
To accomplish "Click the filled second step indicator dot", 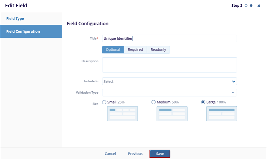I will click(251, 6).
